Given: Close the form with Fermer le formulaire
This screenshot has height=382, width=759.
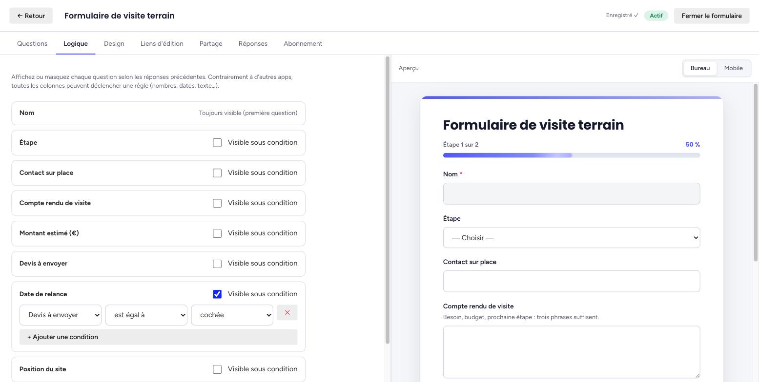Looking at the screenshot, I should tap(711, 16).
